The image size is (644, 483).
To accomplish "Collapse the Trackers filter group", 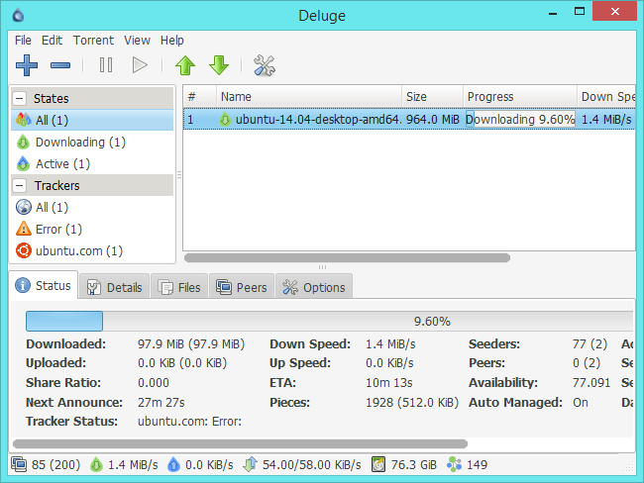I will pos(20,185).
